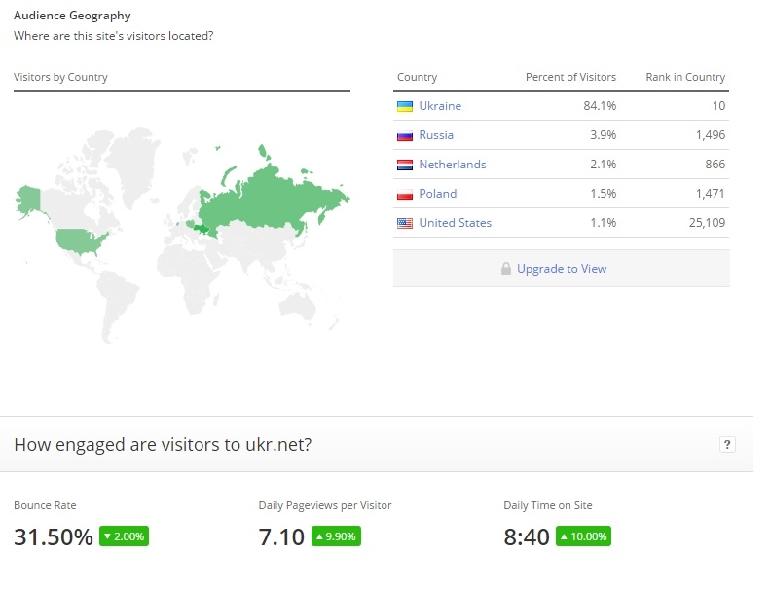
Task: Open the United States country link
Action: point(456,223)
